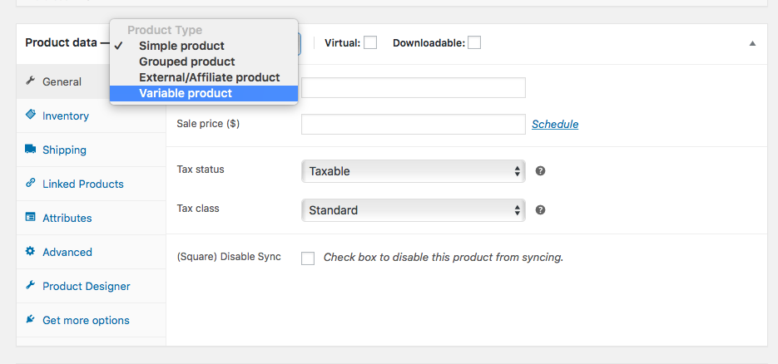
Task: Click the Schedule link
Action: (555, 124)
